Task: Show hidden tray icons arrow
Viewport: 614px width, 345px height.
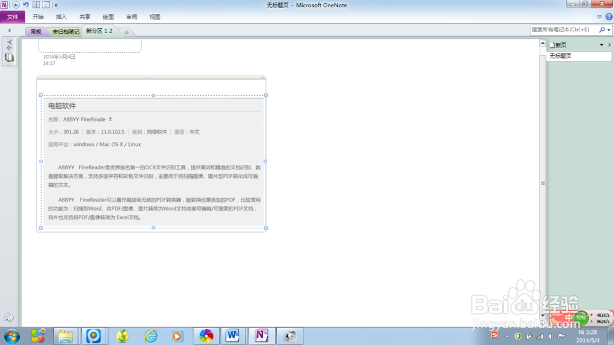Action: pyautogui.click(x=507, y=336)
